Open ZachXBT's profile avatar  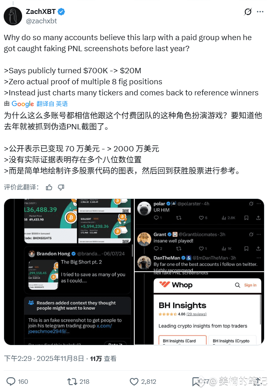click(13, 16)
